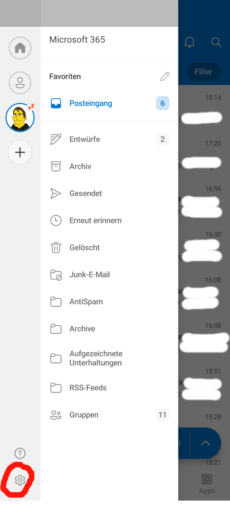Tap the search magnifier icon
This screenshot has width=230, height=514.
click(216, 42)
